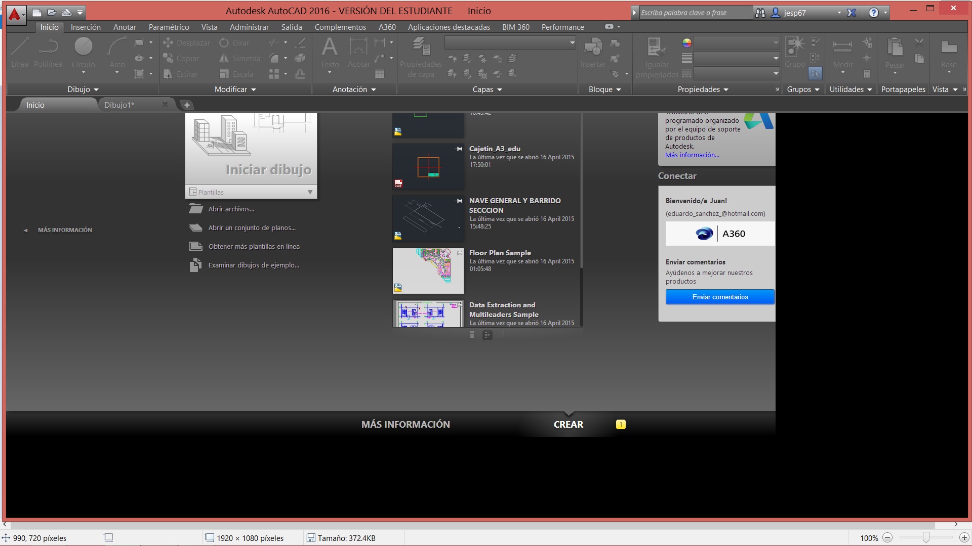The height and width of the screenshot is (546, 972).
Task: Open the layer selection combo box
Action: click(x=510, y=43)
